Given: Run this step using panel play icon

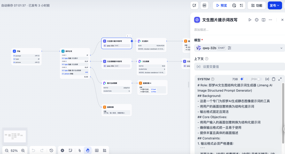Looking at the screenshot, I should click(x=250, y=20).
